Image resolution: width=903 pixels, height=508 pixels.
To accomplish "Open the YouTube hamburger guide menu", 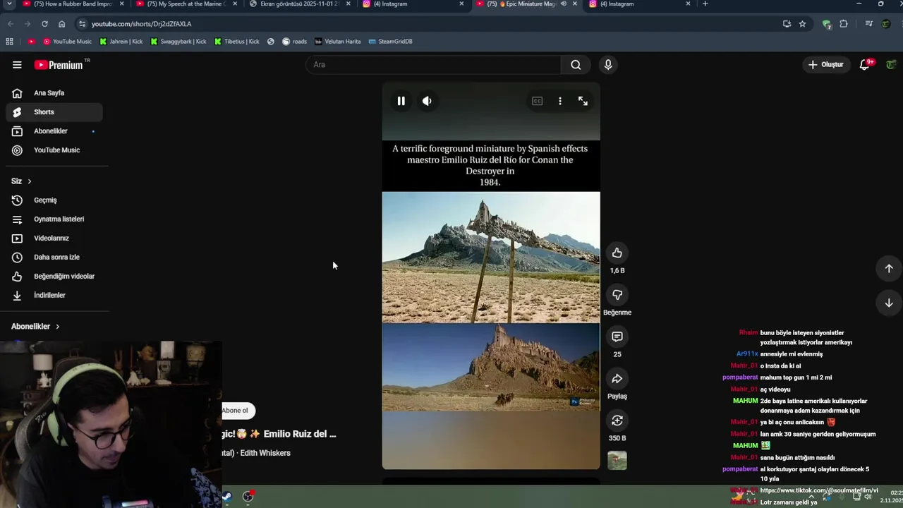I will (x=17, y=65).
